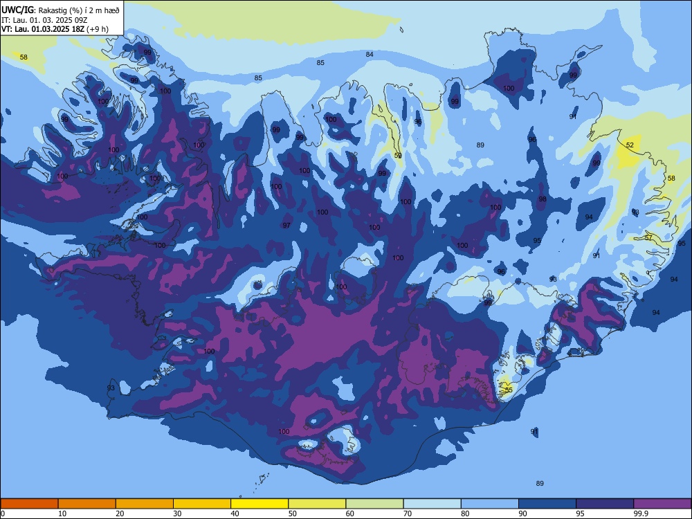Viewport: 692px width, 519px height.
Task: Click the 95–99.9 dark indigo legend swatch
Action: coord(605,504)
